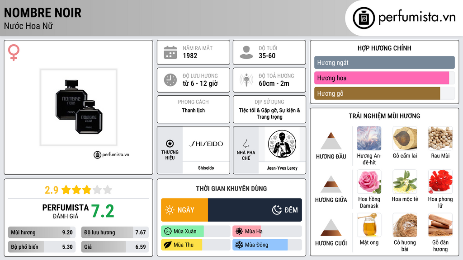
Task: Click the NOMBRE NOIR title
Action: [43, 13]
